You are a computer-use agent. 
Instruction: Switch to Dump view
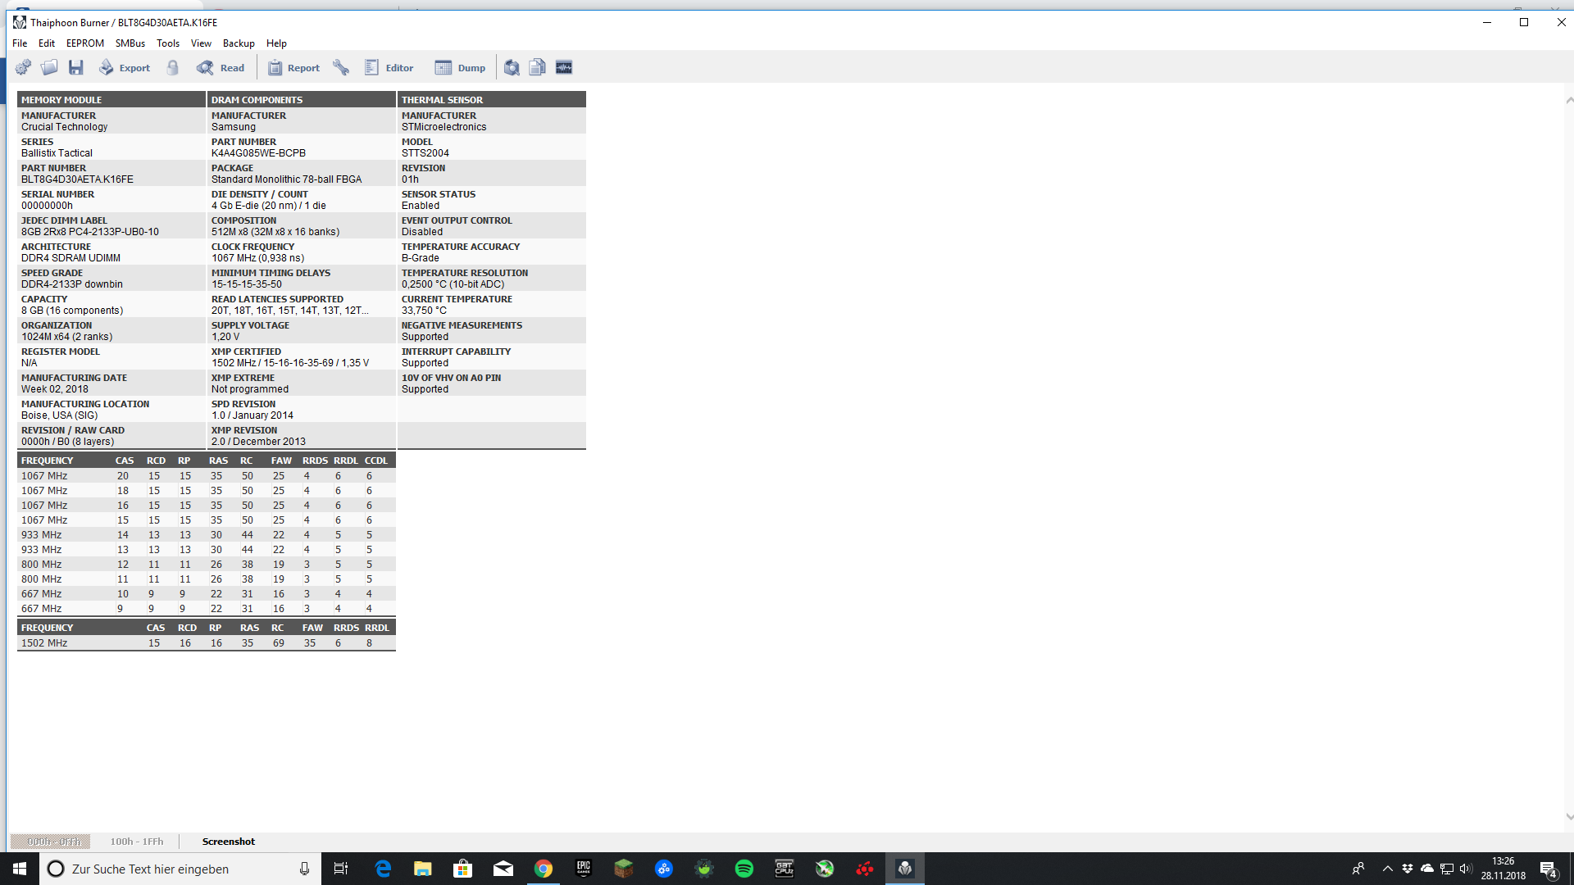[460, 68]
